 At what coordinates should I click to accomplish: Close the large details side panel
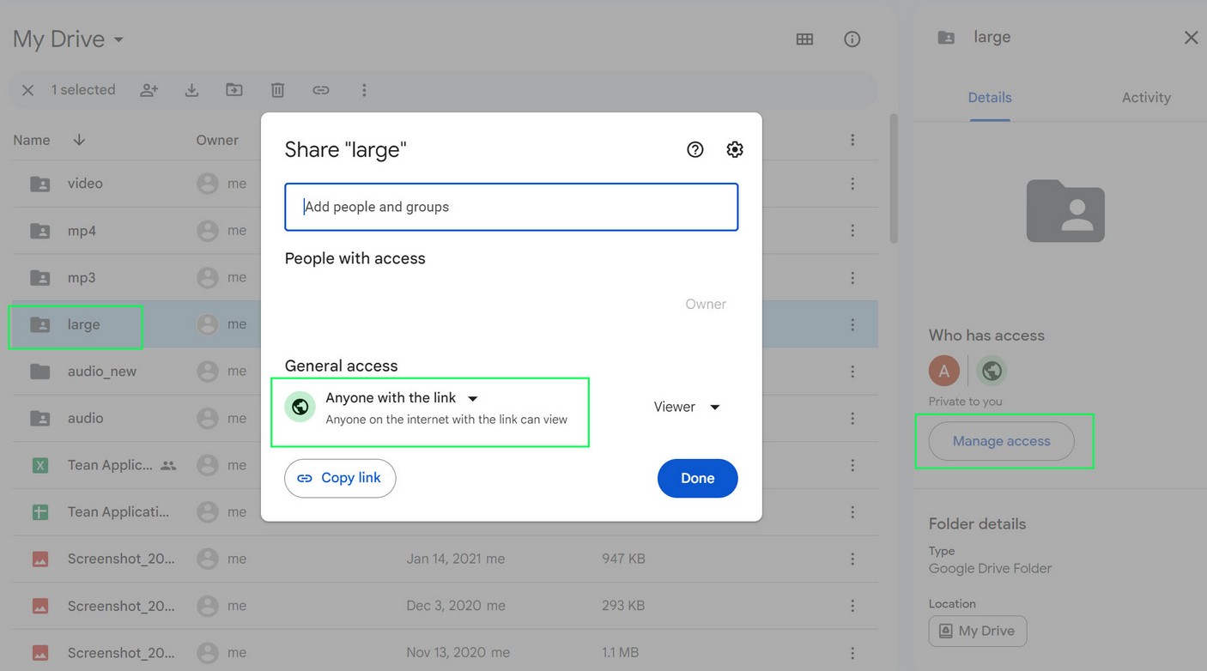[1191, 38]
